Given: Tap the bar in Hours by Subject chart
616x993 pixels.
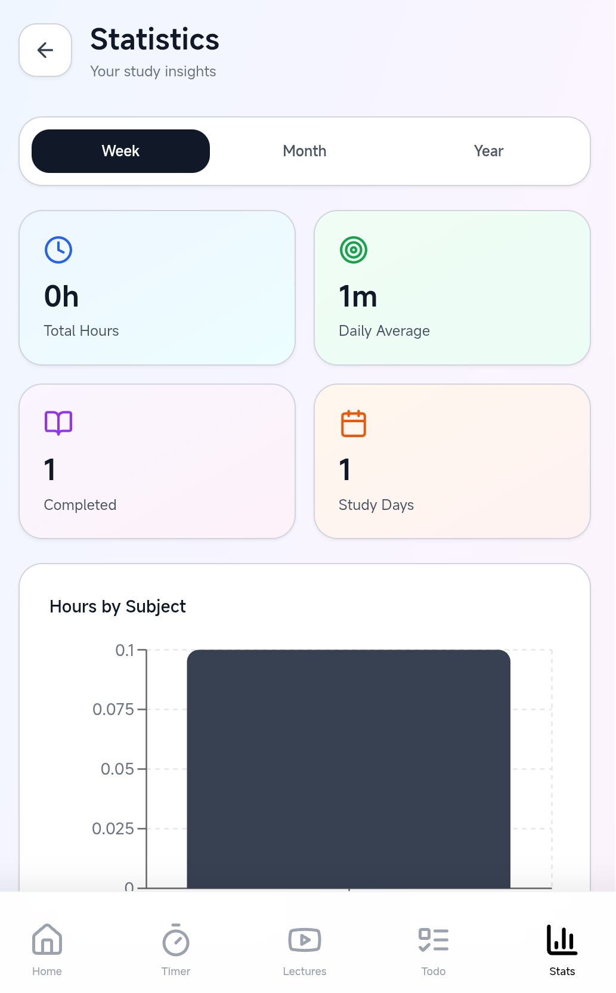Looking at the screenshot, I should (349, 763).
